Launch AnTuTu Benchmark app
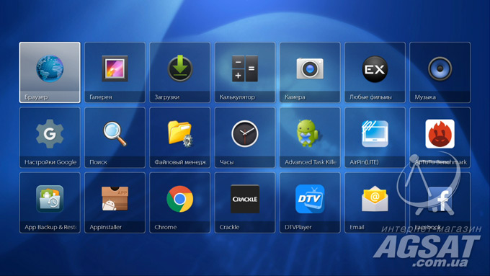 pos(440,138)
